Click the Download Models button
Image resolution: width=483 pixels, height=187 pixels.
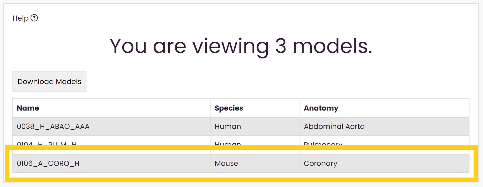[49, 82]
